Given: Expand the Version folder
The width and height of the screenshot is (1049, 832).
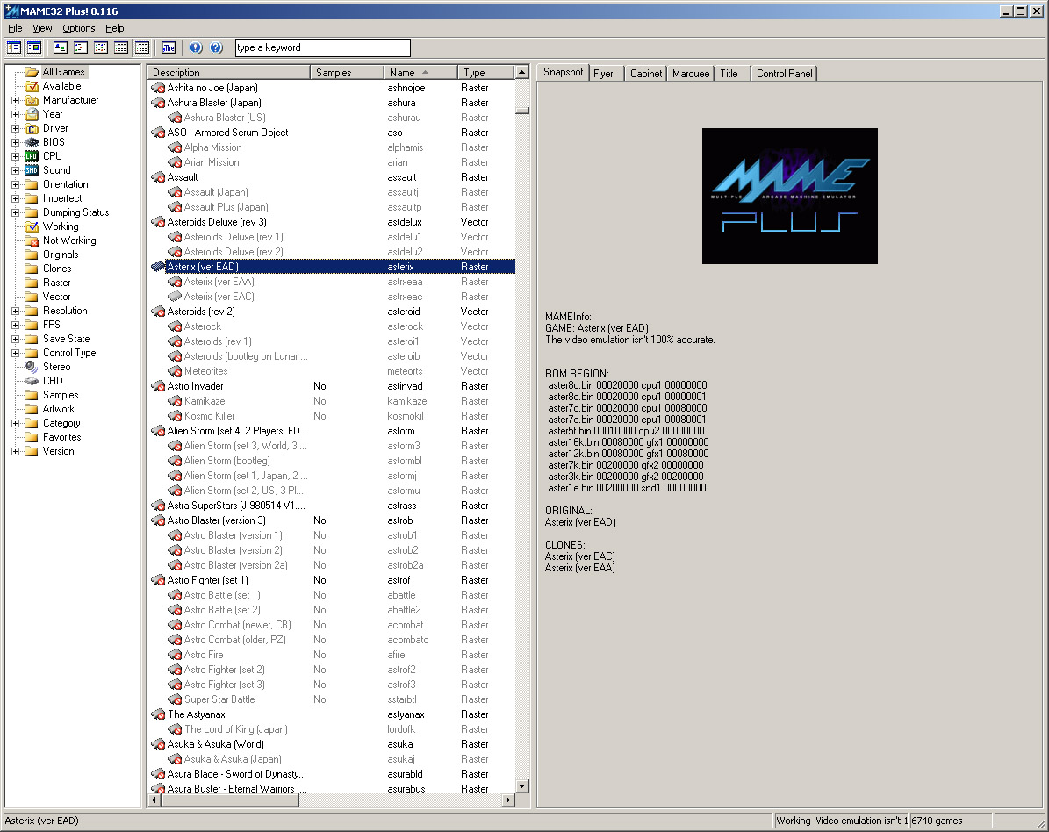Looking at the screenshot, I should pyautogui.click(x=16, y=451).
